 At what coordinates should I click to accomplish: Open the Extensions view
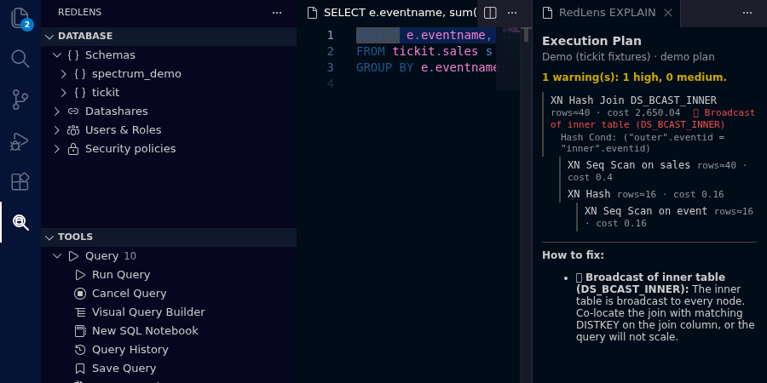pos(20,182)
